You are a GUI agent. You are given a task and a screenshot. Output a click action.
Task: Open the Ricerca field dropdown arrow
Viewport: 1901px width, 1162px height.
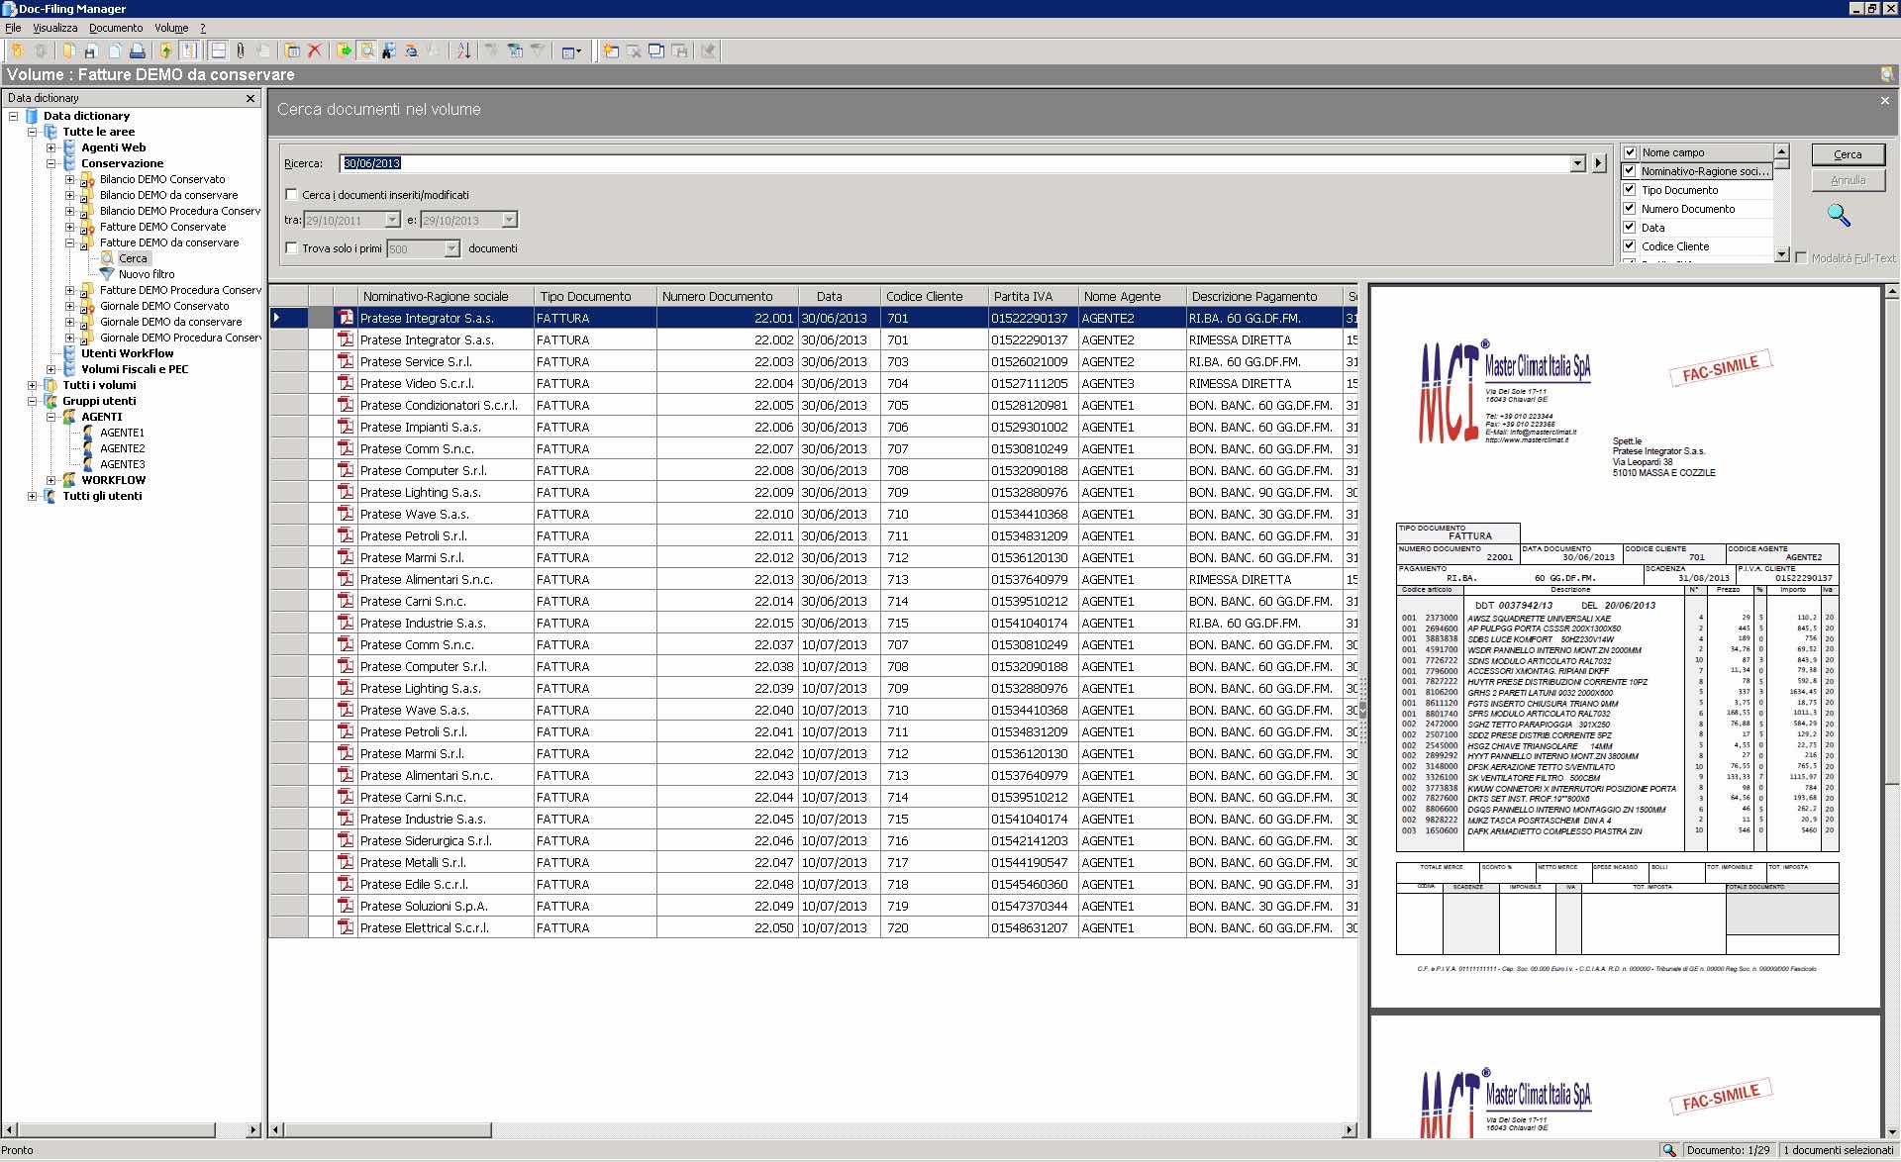click(1577, 163)
